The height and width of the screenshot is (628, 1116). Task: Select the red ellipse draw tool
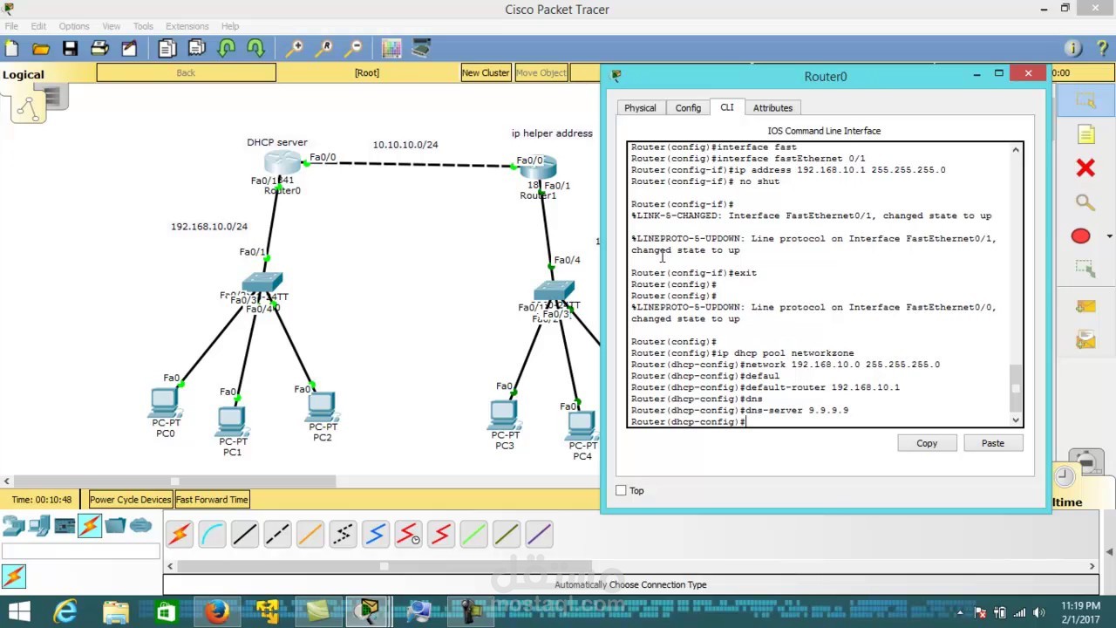point(1080,236)
